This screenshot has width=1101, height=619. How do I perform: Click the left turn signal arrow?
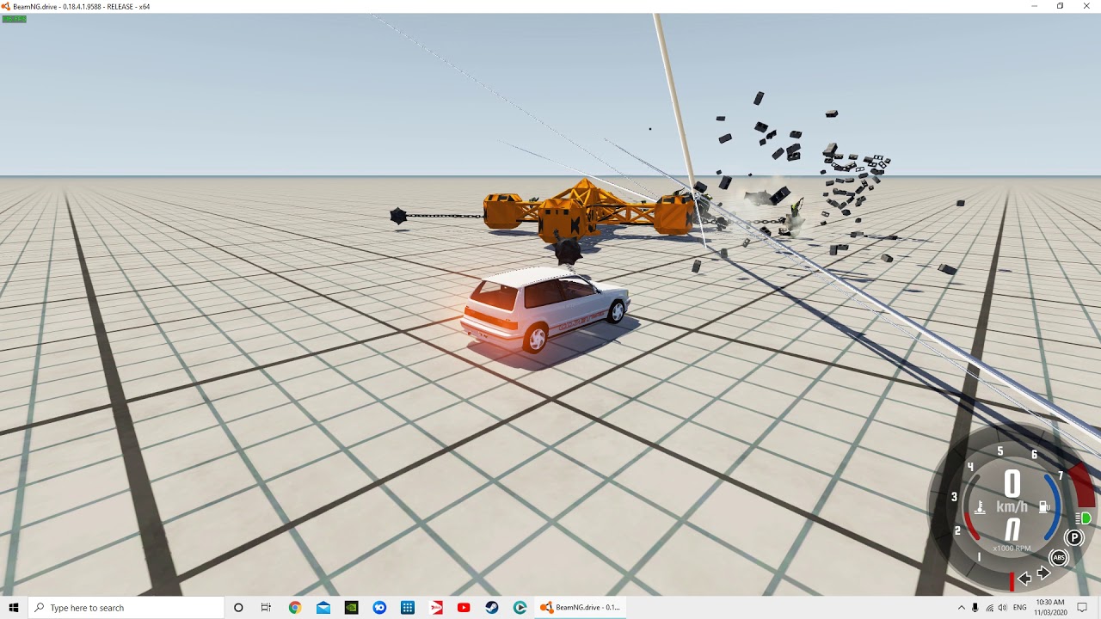click(1024, 579)
